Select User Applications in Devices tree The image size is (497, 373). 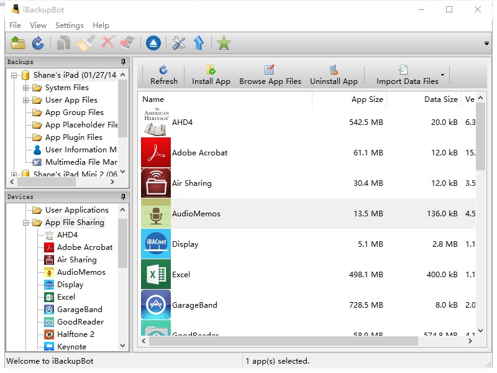76,210
